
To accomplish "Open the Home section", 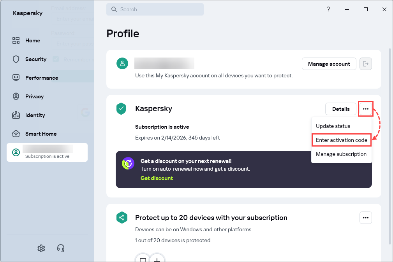I will pos(32,40).
